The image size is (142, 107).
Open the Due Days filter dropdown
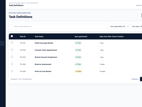(136, 26)
